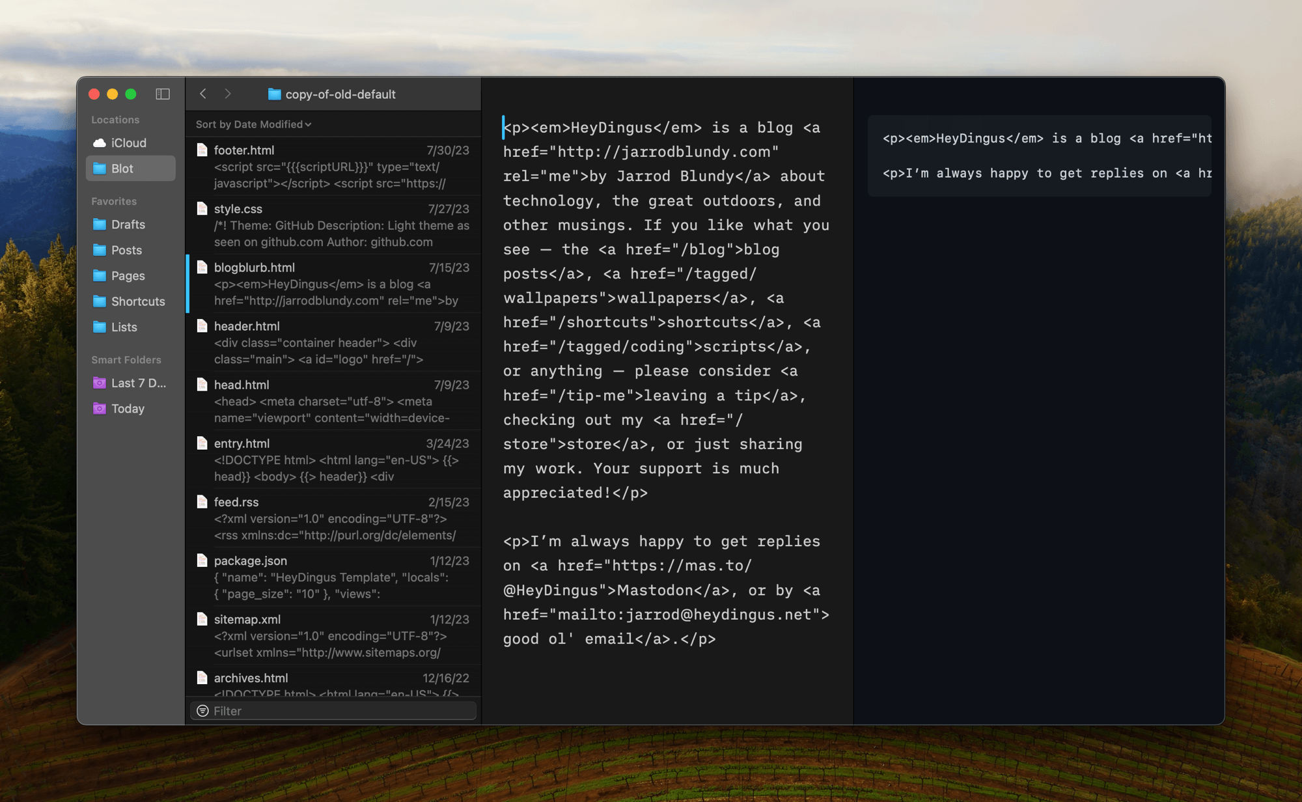Click the Posts folder icon
Viewport: 1302px width, 802px height.
100,250
